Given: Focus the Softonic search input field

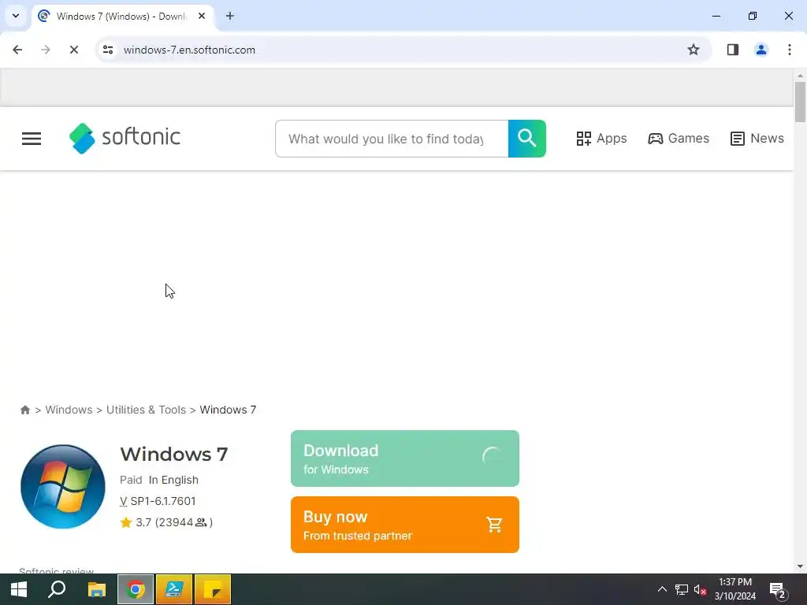Looking at the screenshot, I should [x=392, y=139].
